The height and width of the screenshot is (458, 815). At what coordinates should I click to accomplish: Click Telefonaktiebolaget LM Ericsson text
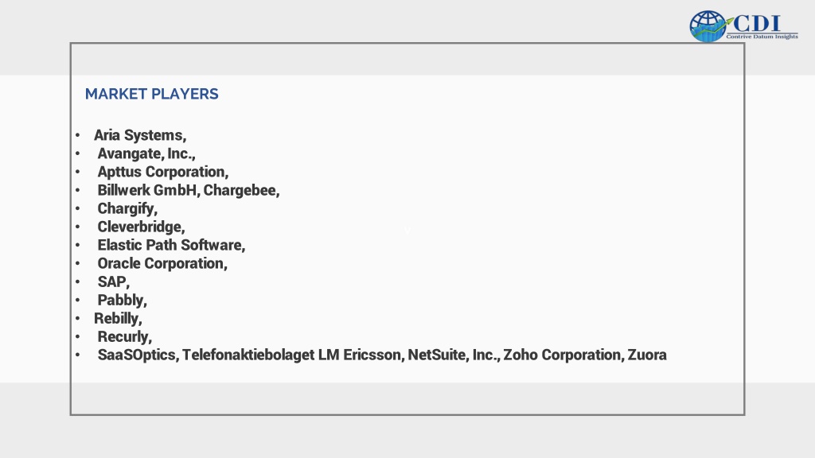coord(293,355)
